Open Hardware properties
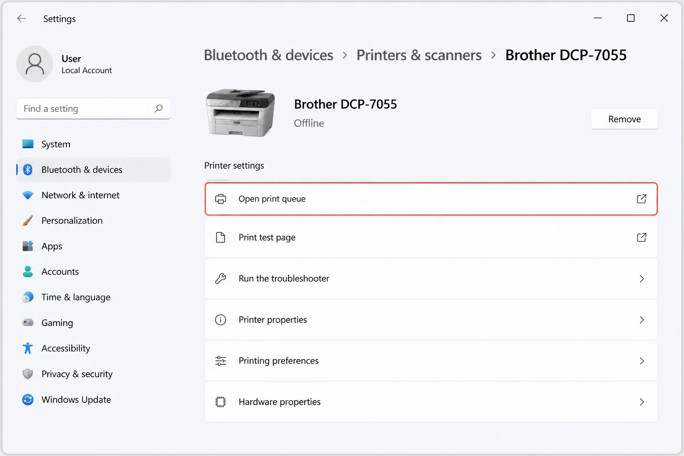This screenshot has width=684, height=456. tap(431, 402)
